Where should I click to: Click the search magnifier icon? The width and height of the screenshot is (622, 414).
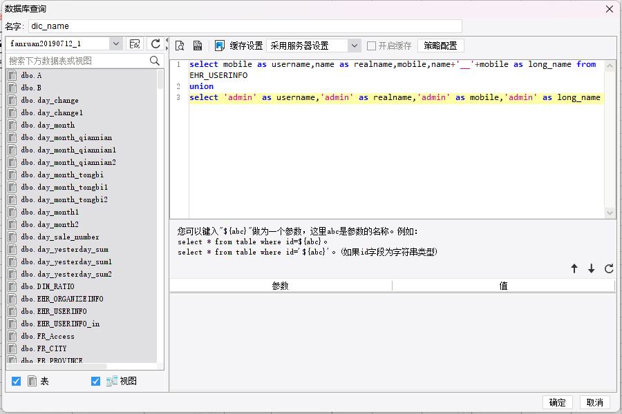pos(155,61)
